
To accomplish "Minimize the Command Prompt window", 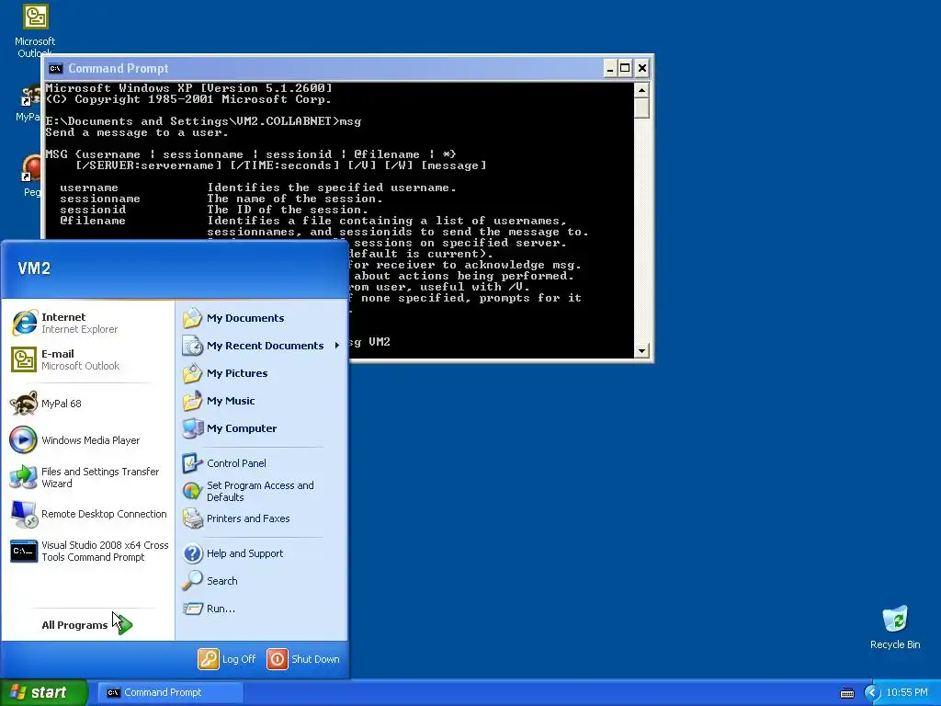I will click(x=610, y=68).
